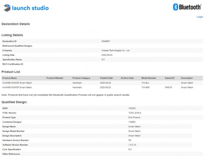Click the Publish Date column header
206x156 pixels.
(x=106, y=78)
